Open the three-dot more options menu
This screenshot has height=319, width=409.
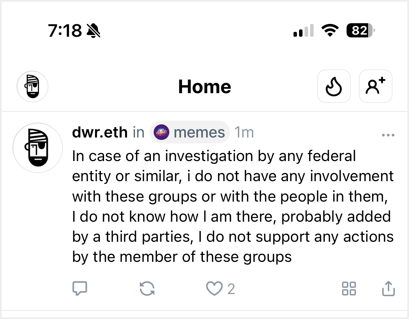click(x=388, y=135)
